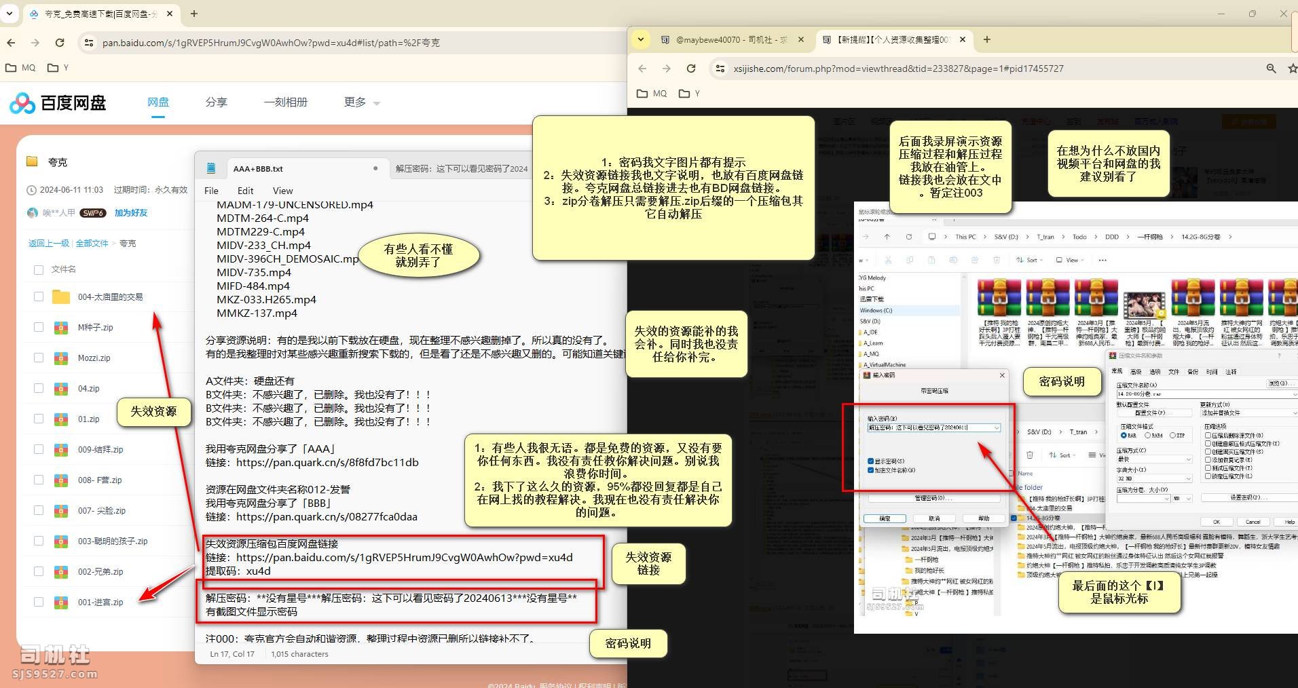Add a new tab in xsijishe browser window
The height and width of the screenshot is (688, 1298).
coord(987,39)
